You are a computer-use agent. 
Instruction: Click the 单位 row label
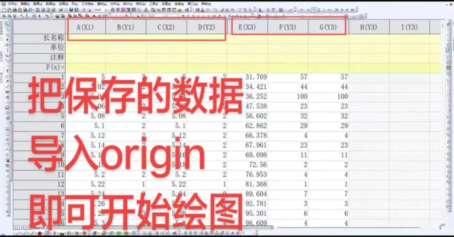pos(39,48)
